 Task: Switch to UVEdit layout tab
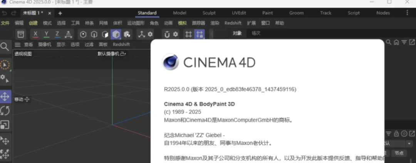pos(239,13)
